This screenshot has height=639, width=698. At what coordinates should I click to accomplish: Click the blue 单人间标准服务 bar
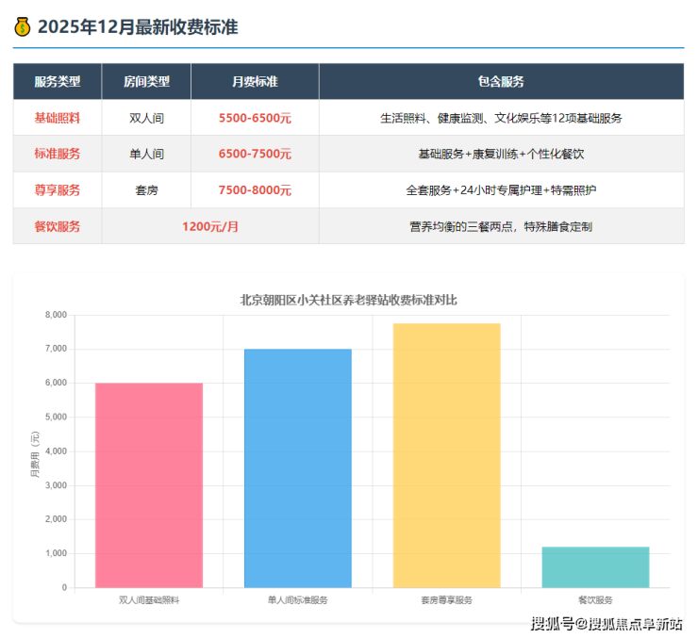298,468
